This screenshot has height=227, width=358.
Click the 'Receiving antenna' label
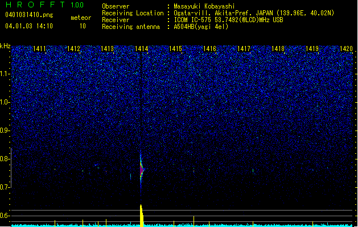131,27
